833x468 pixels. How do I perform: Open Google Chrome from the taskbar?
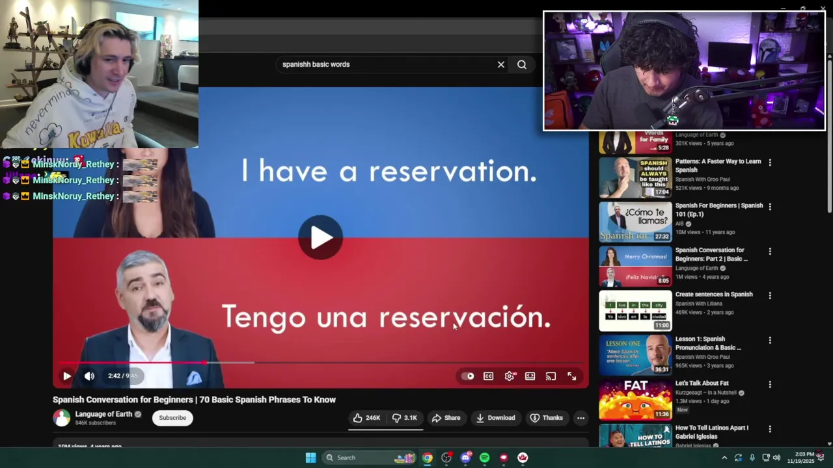[x=427, y=458]
